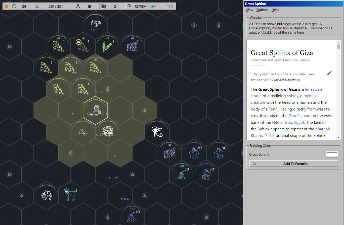Click the Add To Favorite button
Image resolution: width=344 pixels, height=225 pixels.
(x=294, y=164)
